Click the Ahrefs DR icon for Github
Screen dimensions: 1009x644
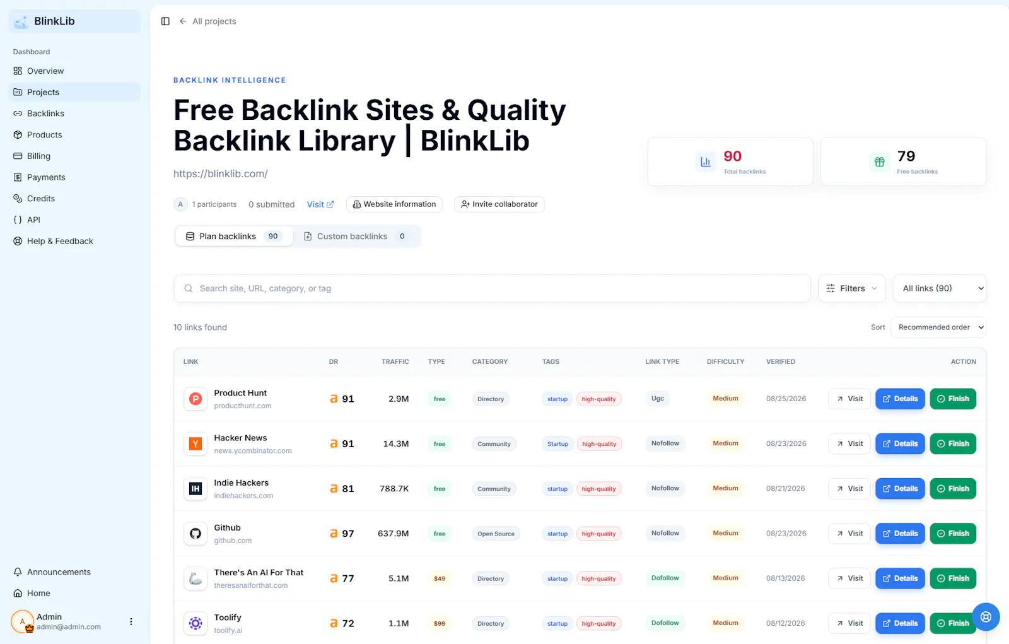pos(334,534)
